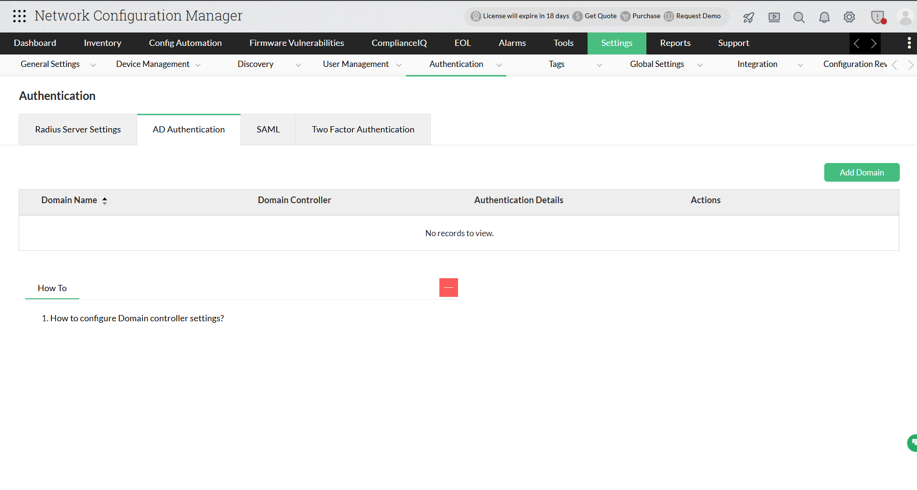Expand the Discovery dropdown chevron
The width and height of the screenshot is (917, 490).
[298, 65]
